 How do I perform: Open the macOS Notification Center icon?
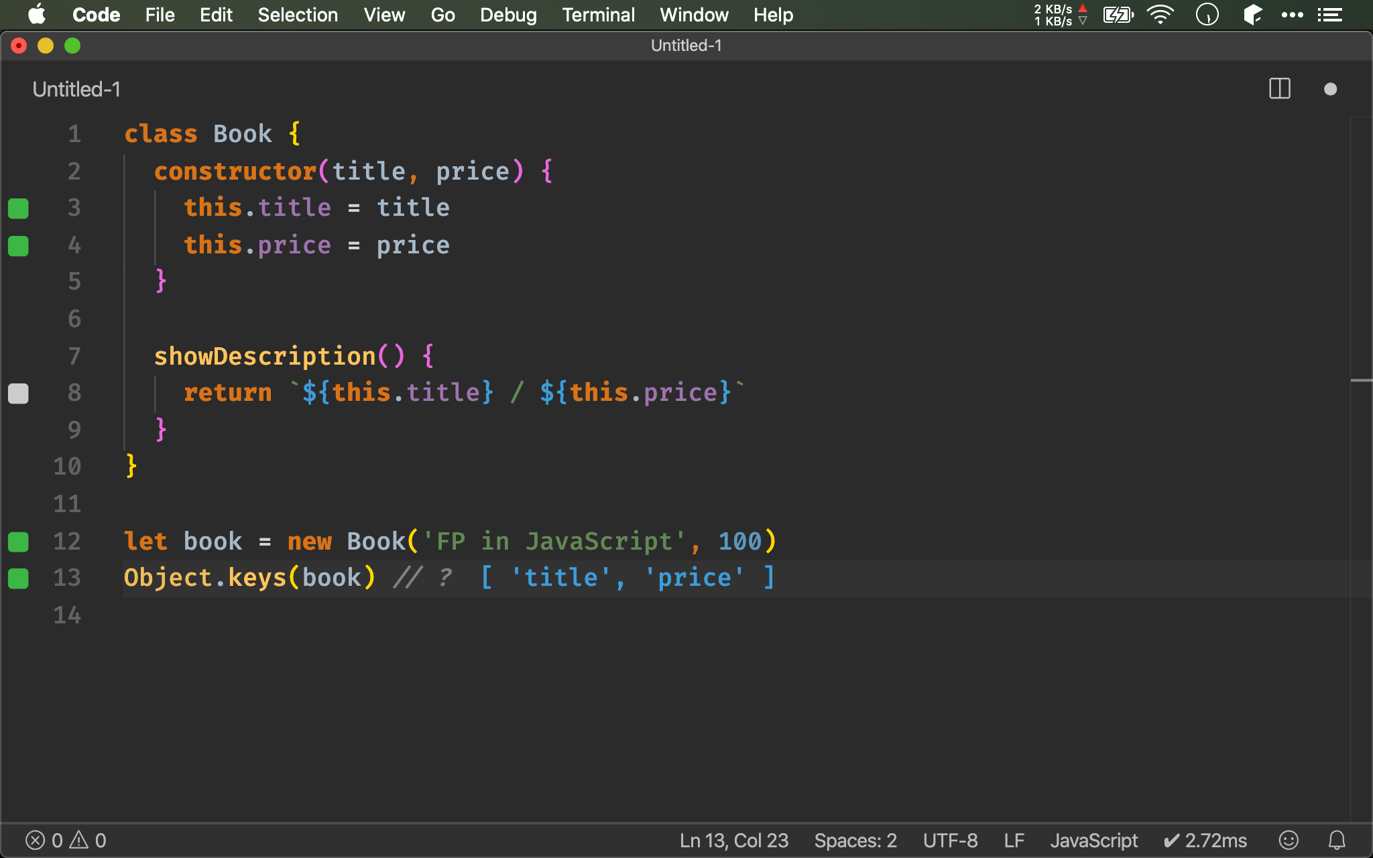tap(1330, 15)
